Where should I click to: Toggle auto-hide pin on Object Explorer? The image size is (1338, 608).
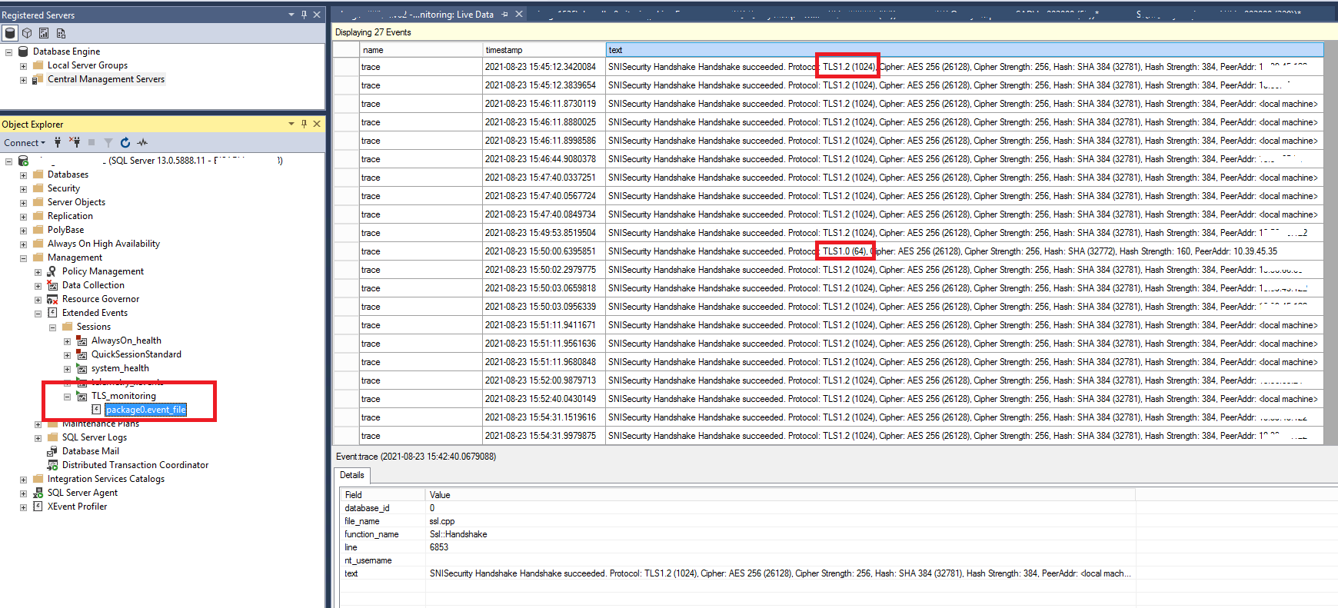[304, 124]
